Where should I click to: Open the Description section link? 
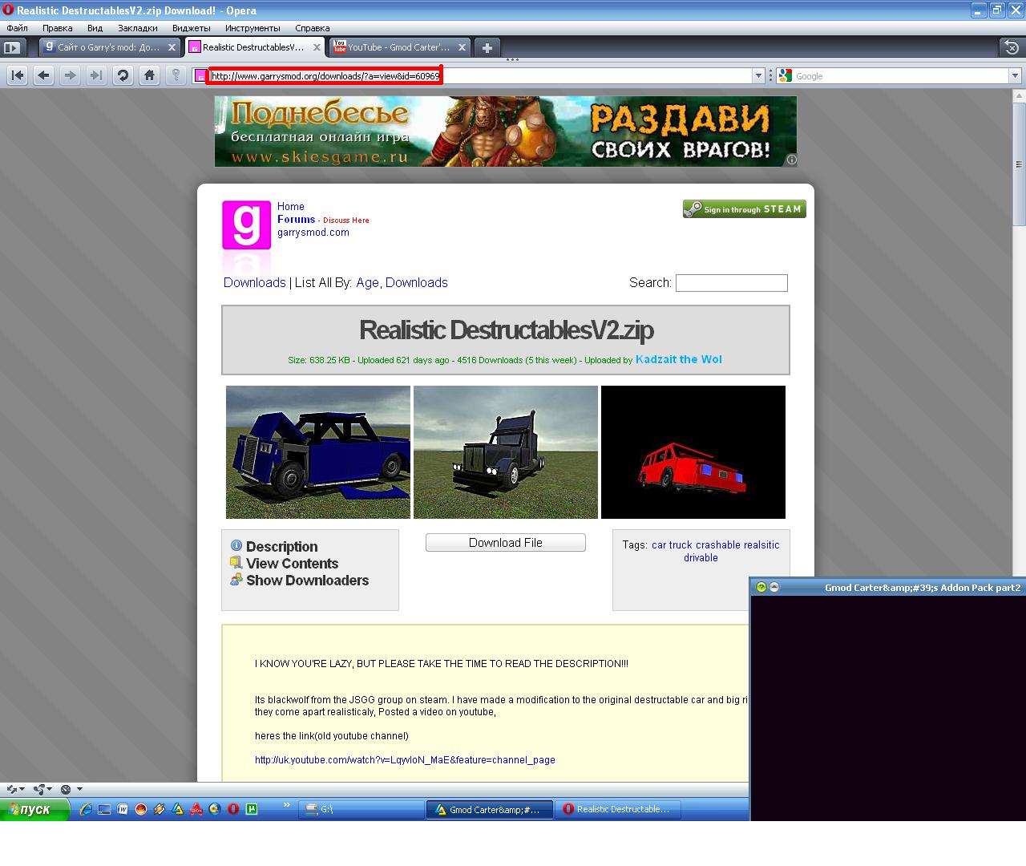281,547
